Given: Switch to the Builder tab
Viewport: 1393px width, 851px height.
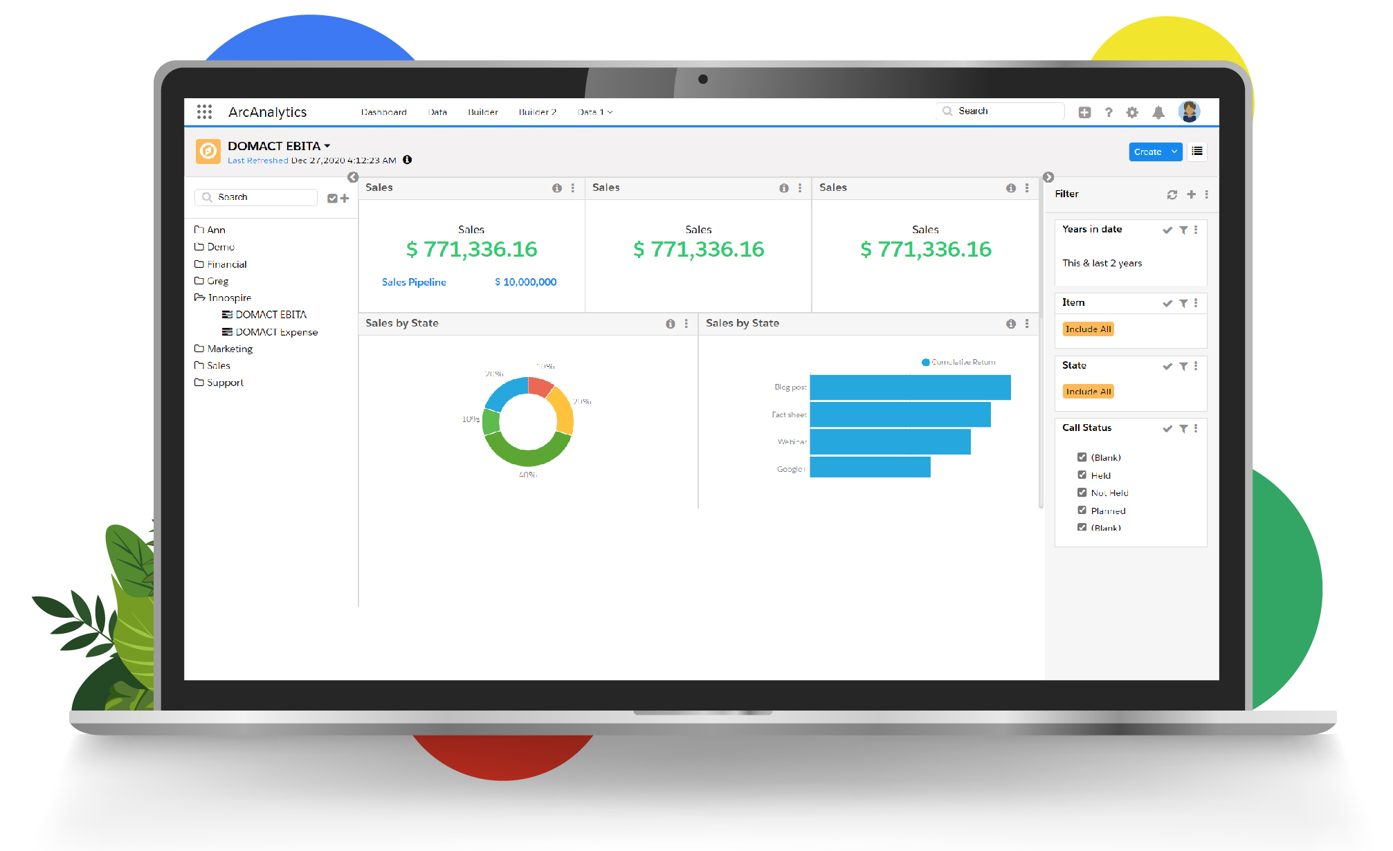Looking at the screenshot, I should pos(482,112).
